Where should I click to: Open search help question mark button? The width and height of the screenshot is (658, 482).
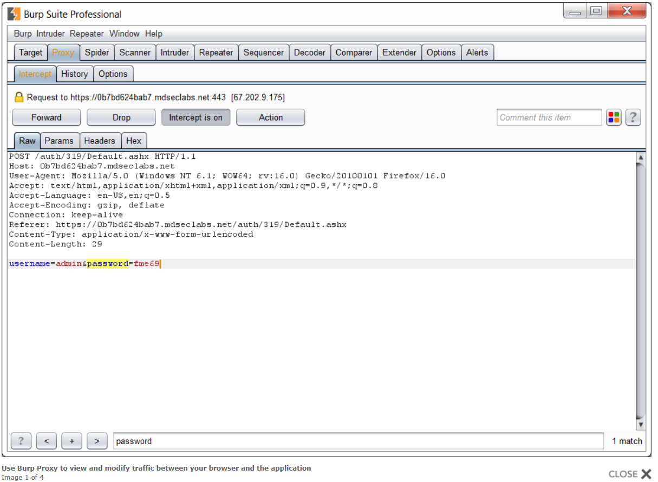pos(21,441)
